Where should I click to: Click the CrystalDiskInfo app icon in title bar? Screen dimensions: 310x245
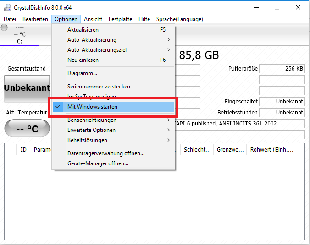coord(7,7)
